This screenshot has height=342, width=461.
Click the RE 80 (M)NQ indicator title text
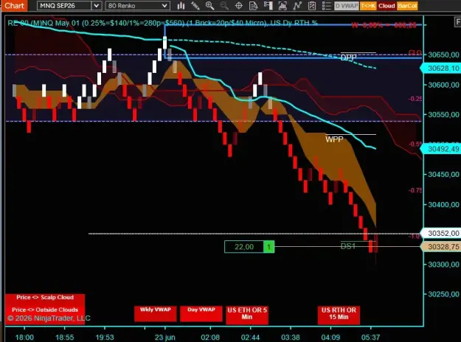(162, 23)
